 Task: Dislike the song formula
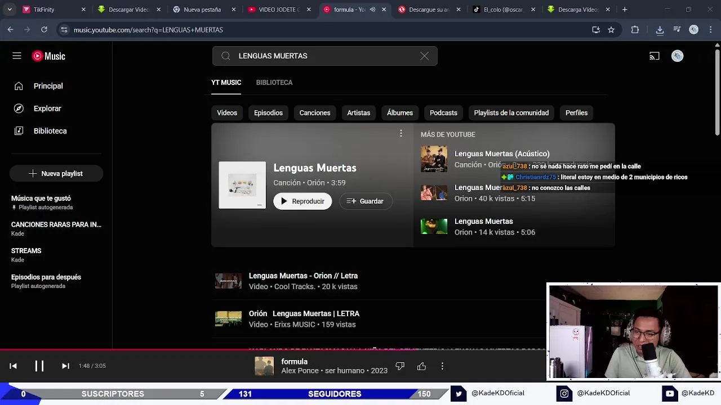(x=400, y=366)
